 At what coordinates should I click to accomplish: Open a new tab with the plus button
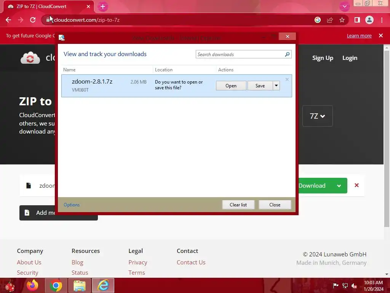click(103, 6)
